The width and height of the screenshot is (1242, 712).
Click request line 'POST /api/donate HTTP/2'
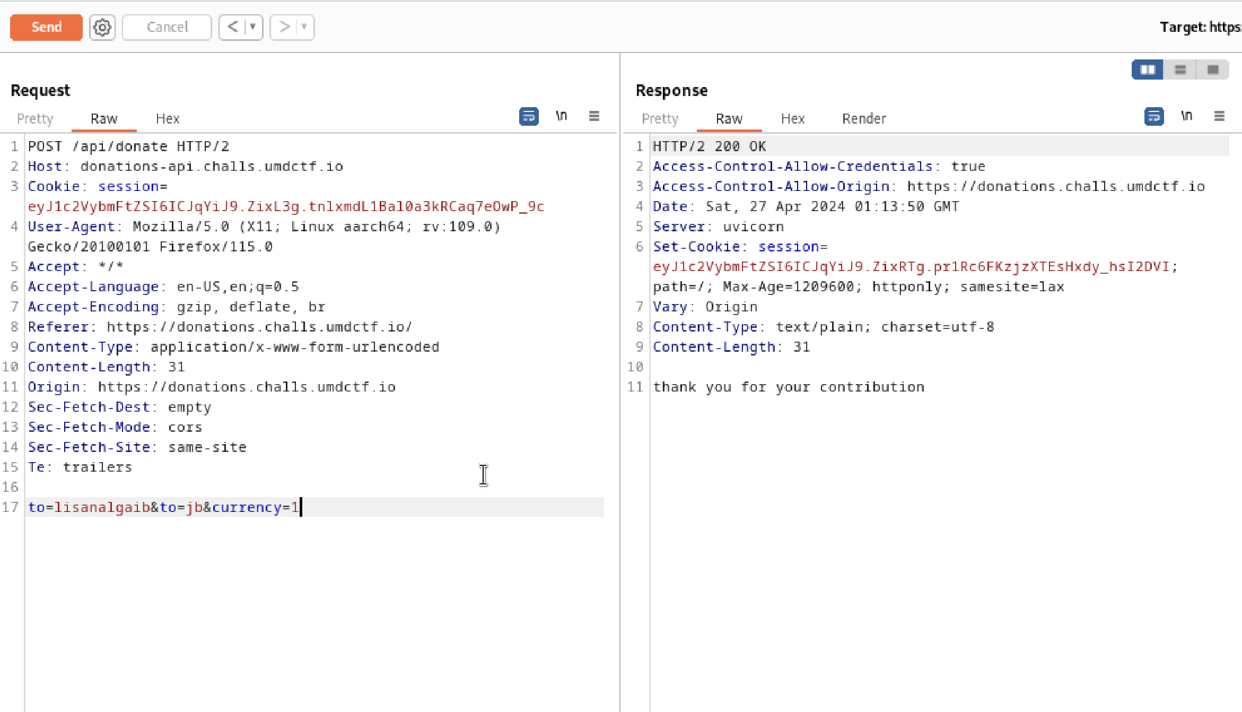point(129,146)
